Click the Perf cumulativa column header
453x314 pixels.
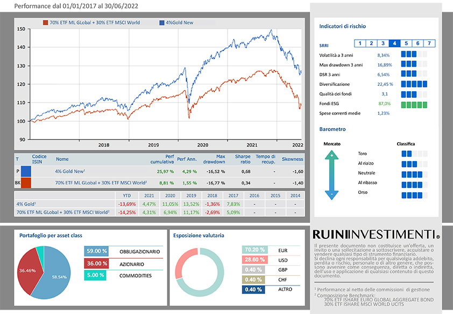[162, 159]
